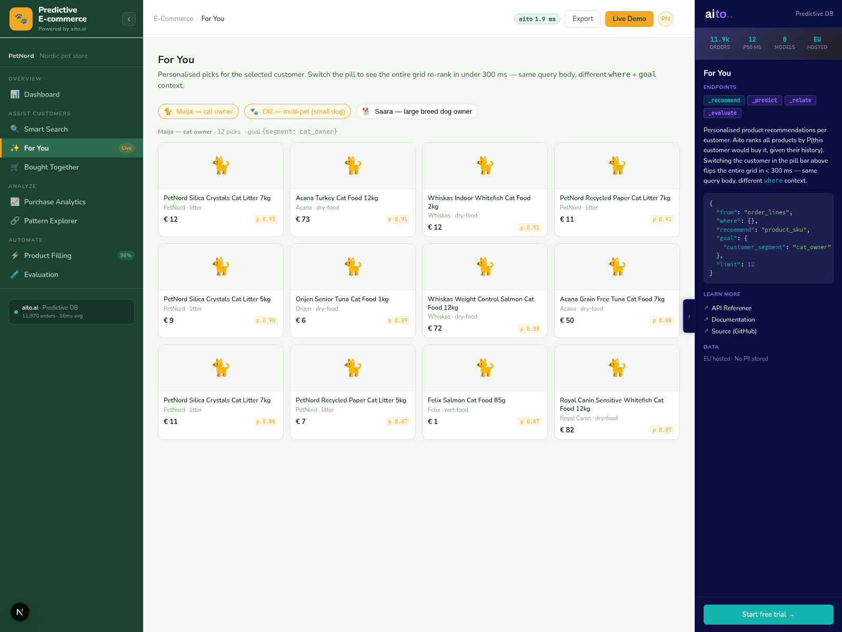Open Pattern Explorer
This screenshot has height=632, width=842.
tap(72, 221)
